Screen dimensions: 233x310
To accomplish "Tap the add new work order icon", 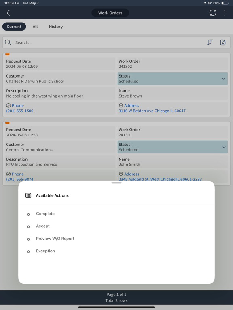I will [223, 42].
